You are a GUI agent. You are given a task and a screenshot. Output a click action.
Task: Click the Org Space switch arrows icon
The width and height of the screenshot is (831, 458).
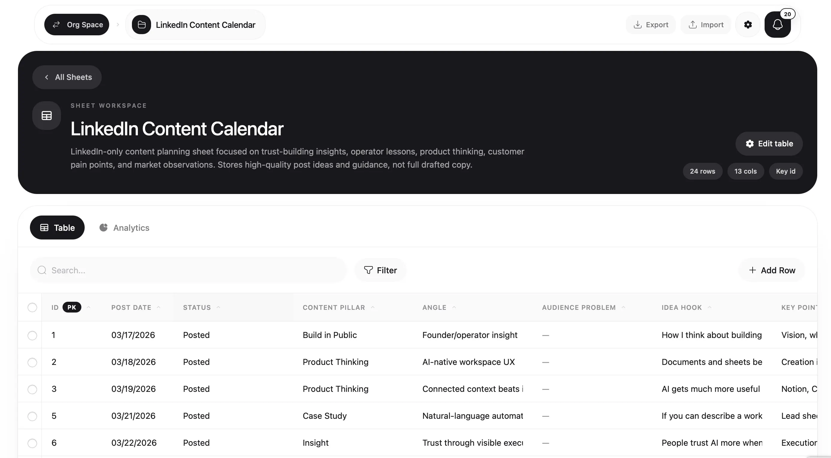[56, 25]
